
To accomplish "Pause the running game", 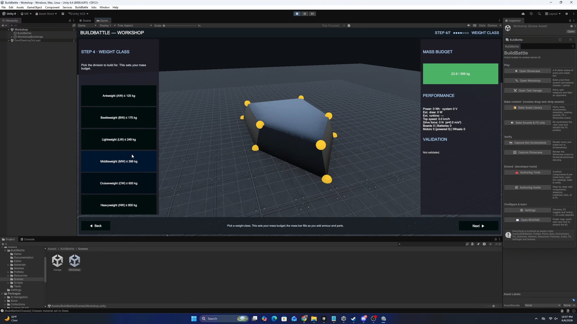I will [x=305, y=14].
